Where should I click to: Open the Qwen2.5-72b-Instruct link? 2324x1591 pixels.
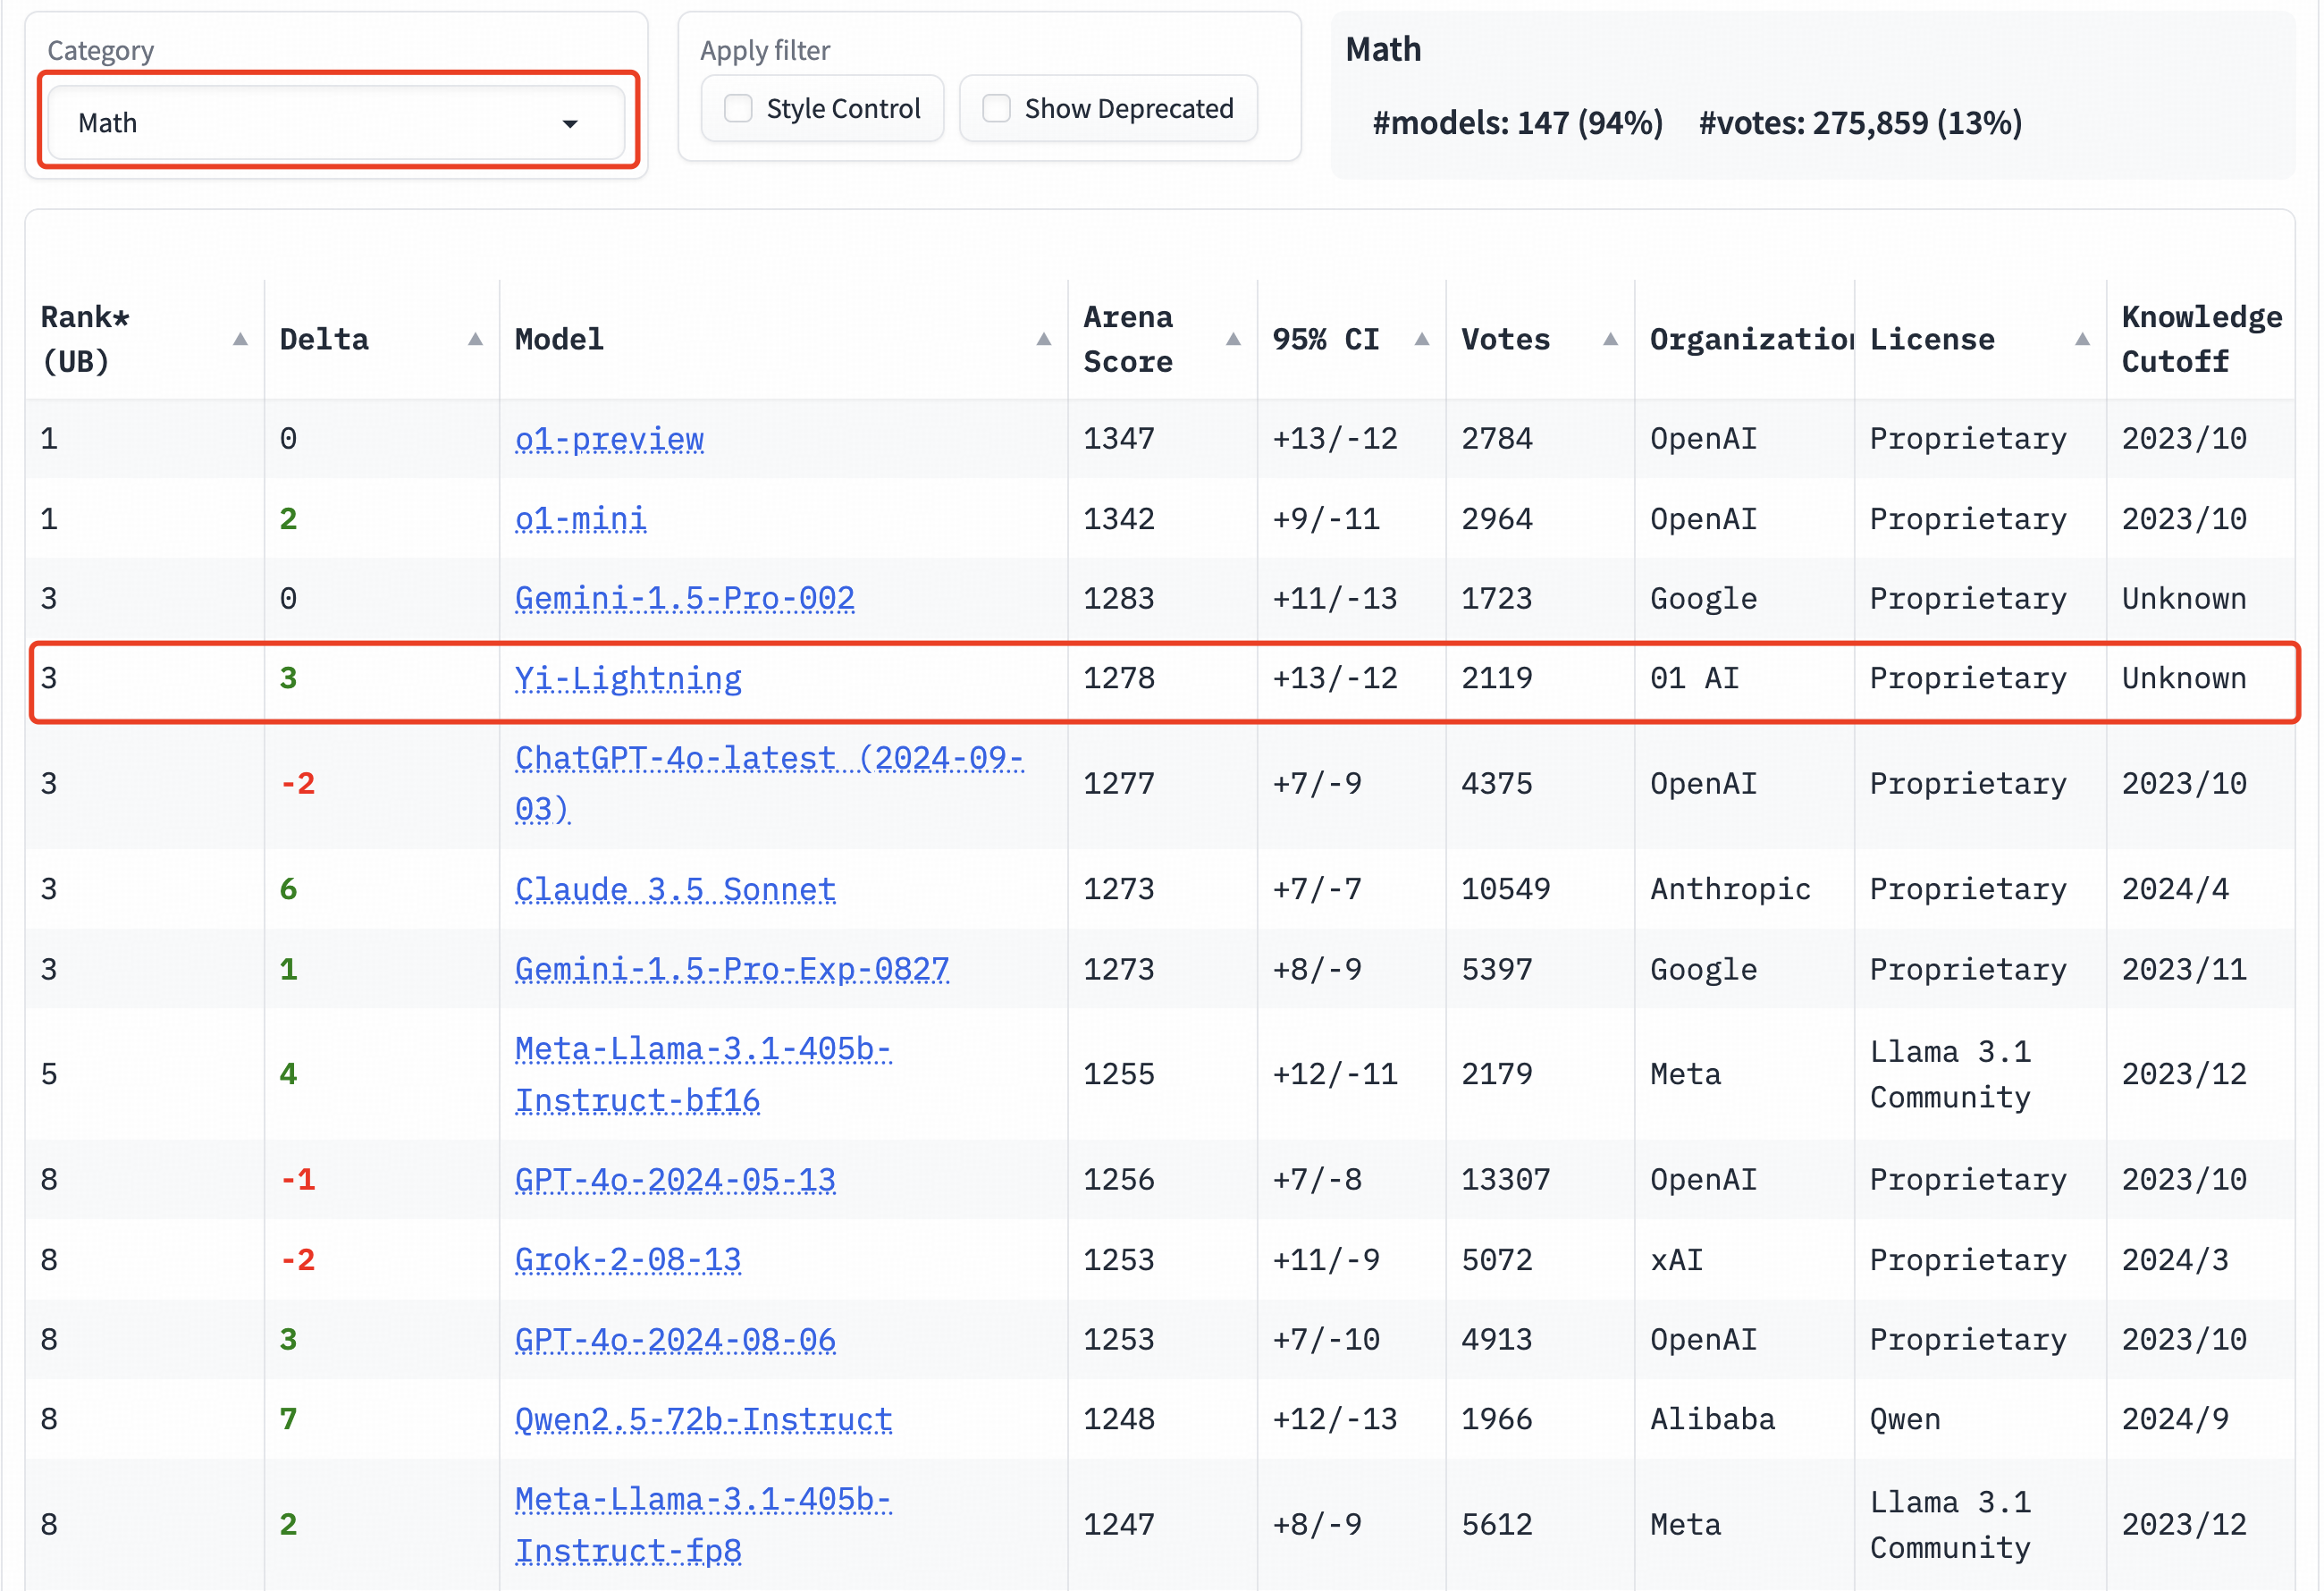point(703,1419)
